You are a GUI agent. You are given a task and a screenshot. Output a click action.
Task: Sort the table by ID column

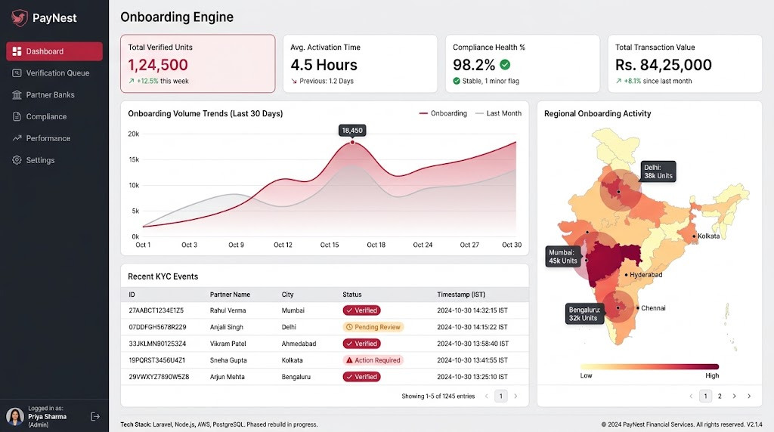tap(132, 295)
